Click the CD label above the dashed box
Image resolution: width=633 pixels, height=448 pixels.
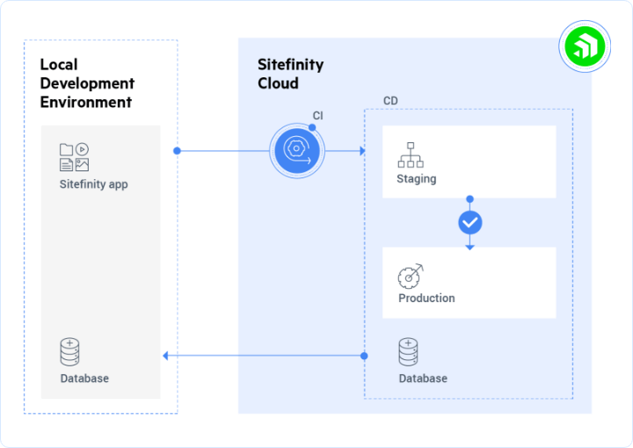[390, 101]
